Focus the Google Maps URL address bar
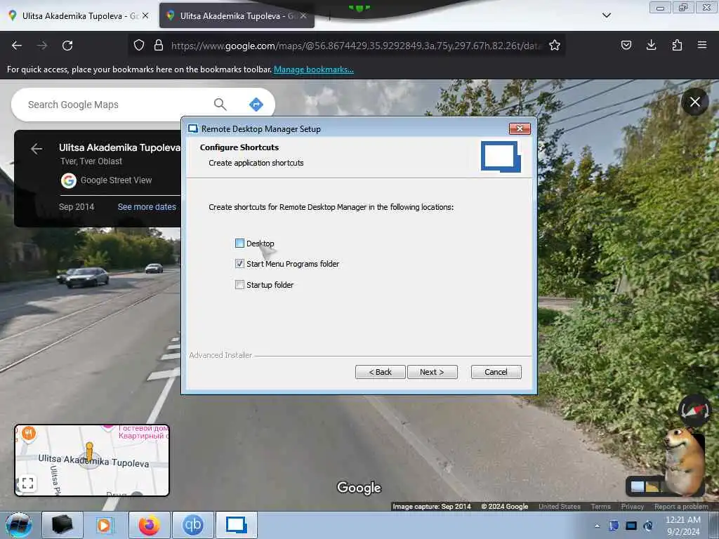The image size is (719, 539). pyautogui.click(x=355, y=46)
